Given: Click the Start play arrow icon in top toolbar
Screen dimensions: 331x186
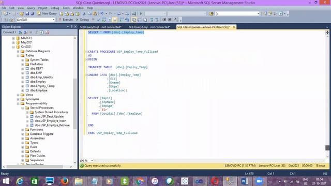Looking at the screenshot, I should 141,14.
